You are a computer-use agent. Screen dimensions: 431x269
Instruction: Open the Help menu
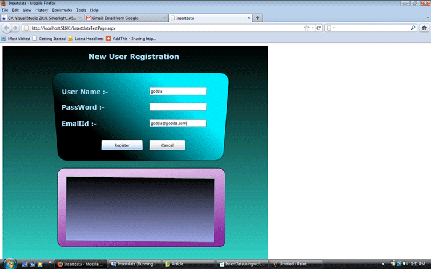click(x=94, y=10)
